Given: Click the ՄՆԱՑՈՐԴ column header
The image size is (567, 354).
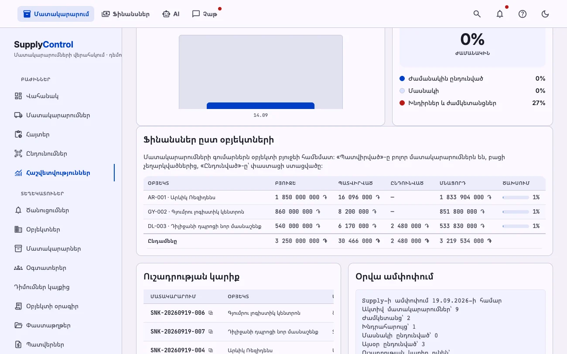Looking at the screenshot, I should pyautogui.click(x=454, y=184).
